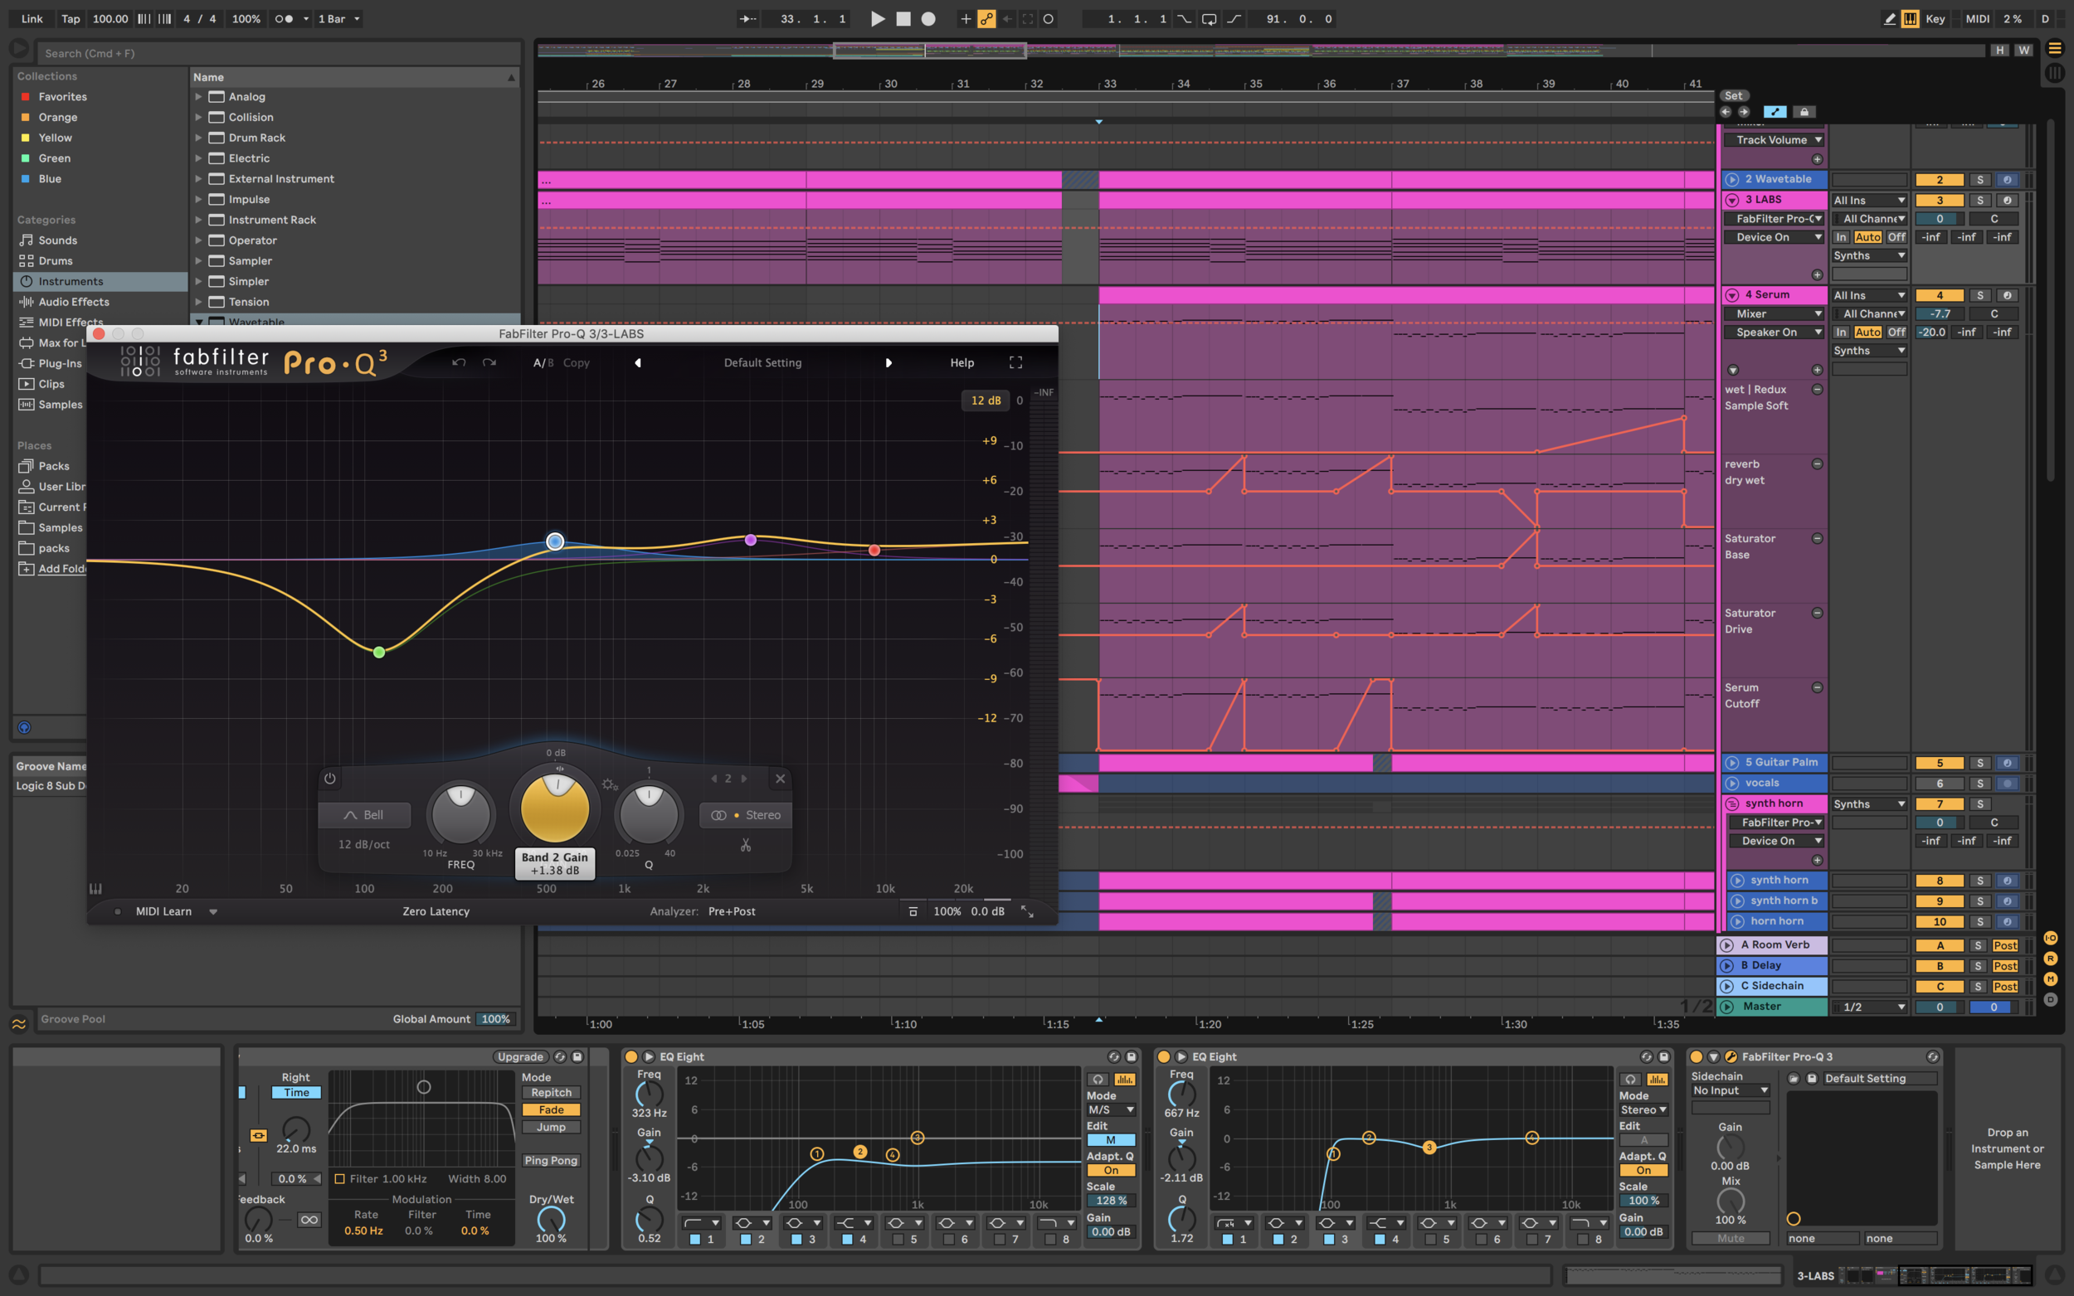The height and width of the screenshot is (1296, 2074).
Task: Click the Pro-Q Help button
Action: [x=962, y=362]
